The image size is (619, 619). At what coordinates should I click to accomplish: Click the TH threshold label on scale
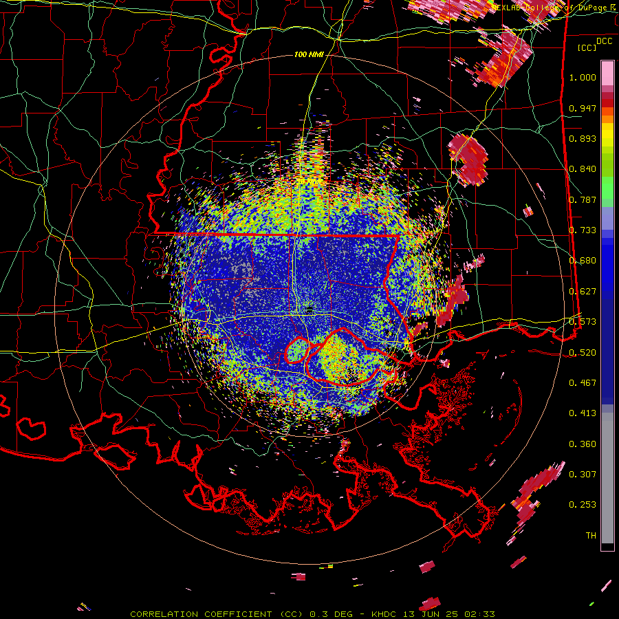(x=591, y=536)
